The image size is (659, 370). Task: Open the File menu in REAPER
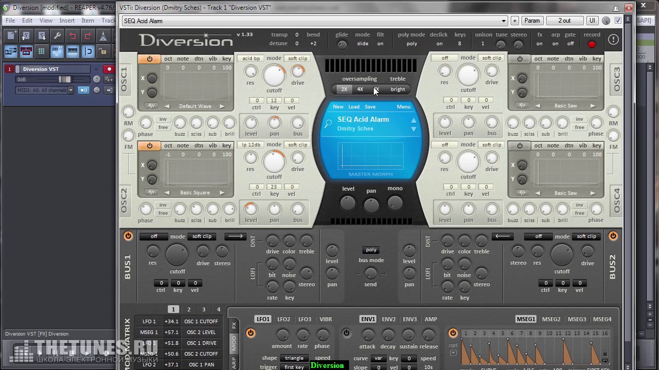click(x=10, y=21)
